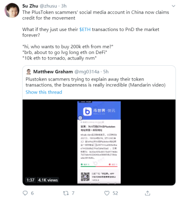
Task: Click the QR code in the video
Action: 85,176
